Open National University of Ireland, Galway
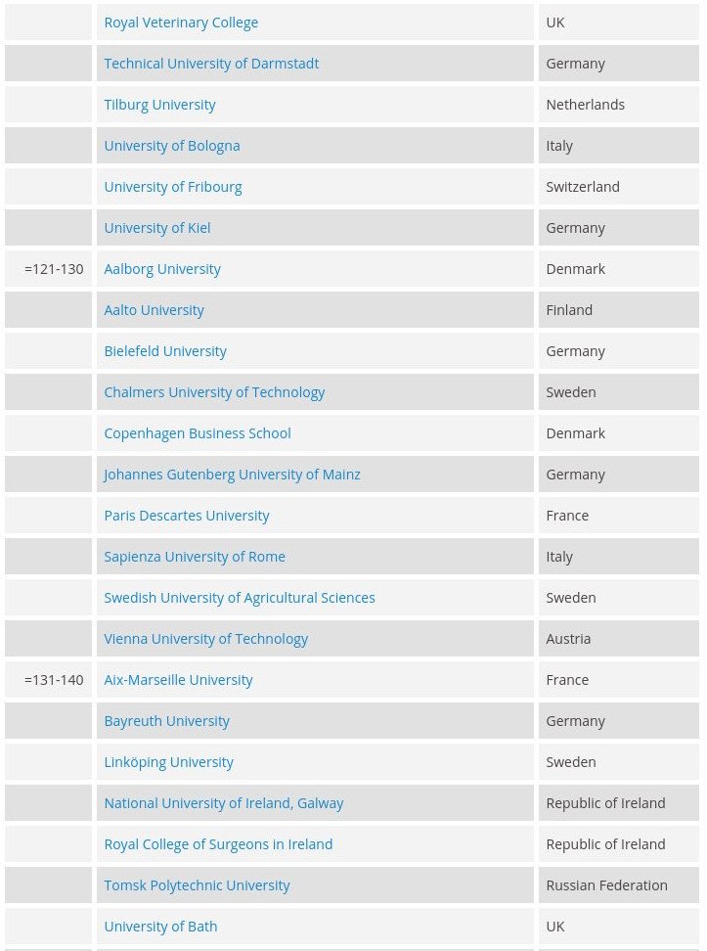Image resolution: width=707 pixels, height=951 pixels. point(223,803)
